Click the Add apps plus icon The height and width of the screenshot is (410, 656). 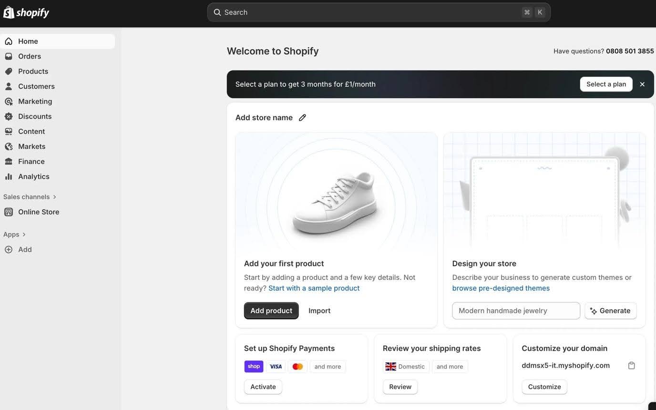coord(9,249)
